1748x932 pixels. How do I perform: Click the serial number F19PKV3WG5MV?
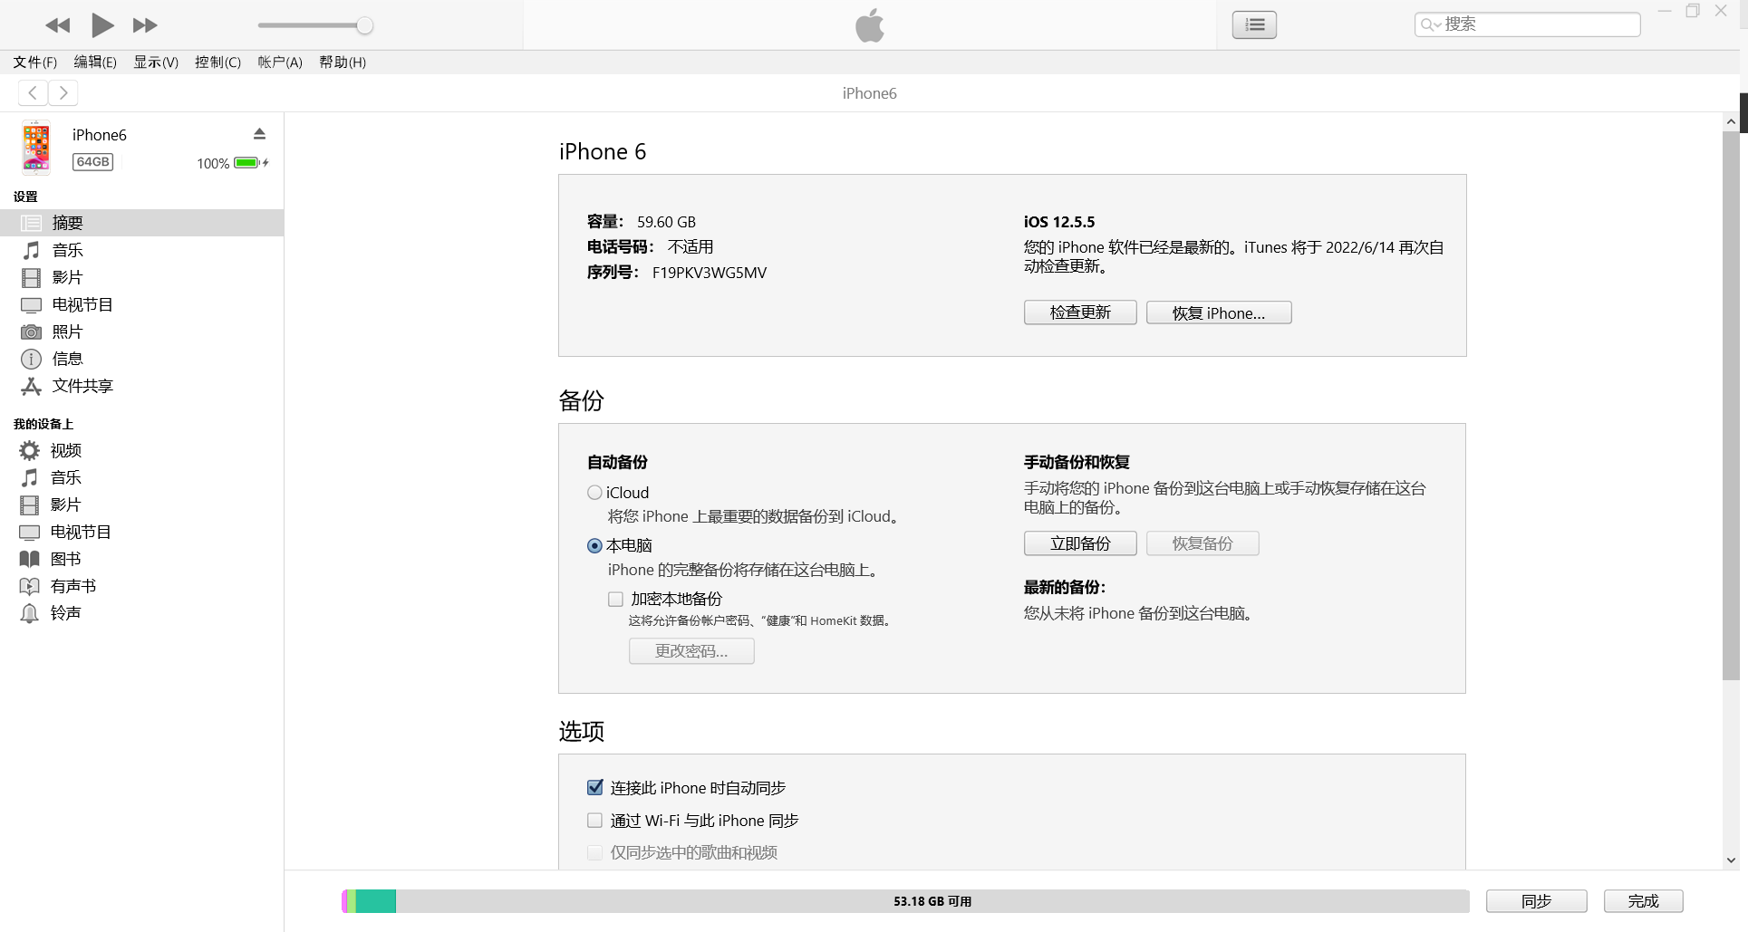(x=710, y=273)
